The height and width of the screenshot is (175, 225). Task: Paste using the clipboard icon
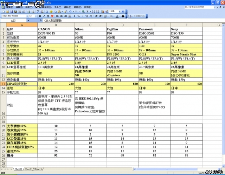(59, 12)
